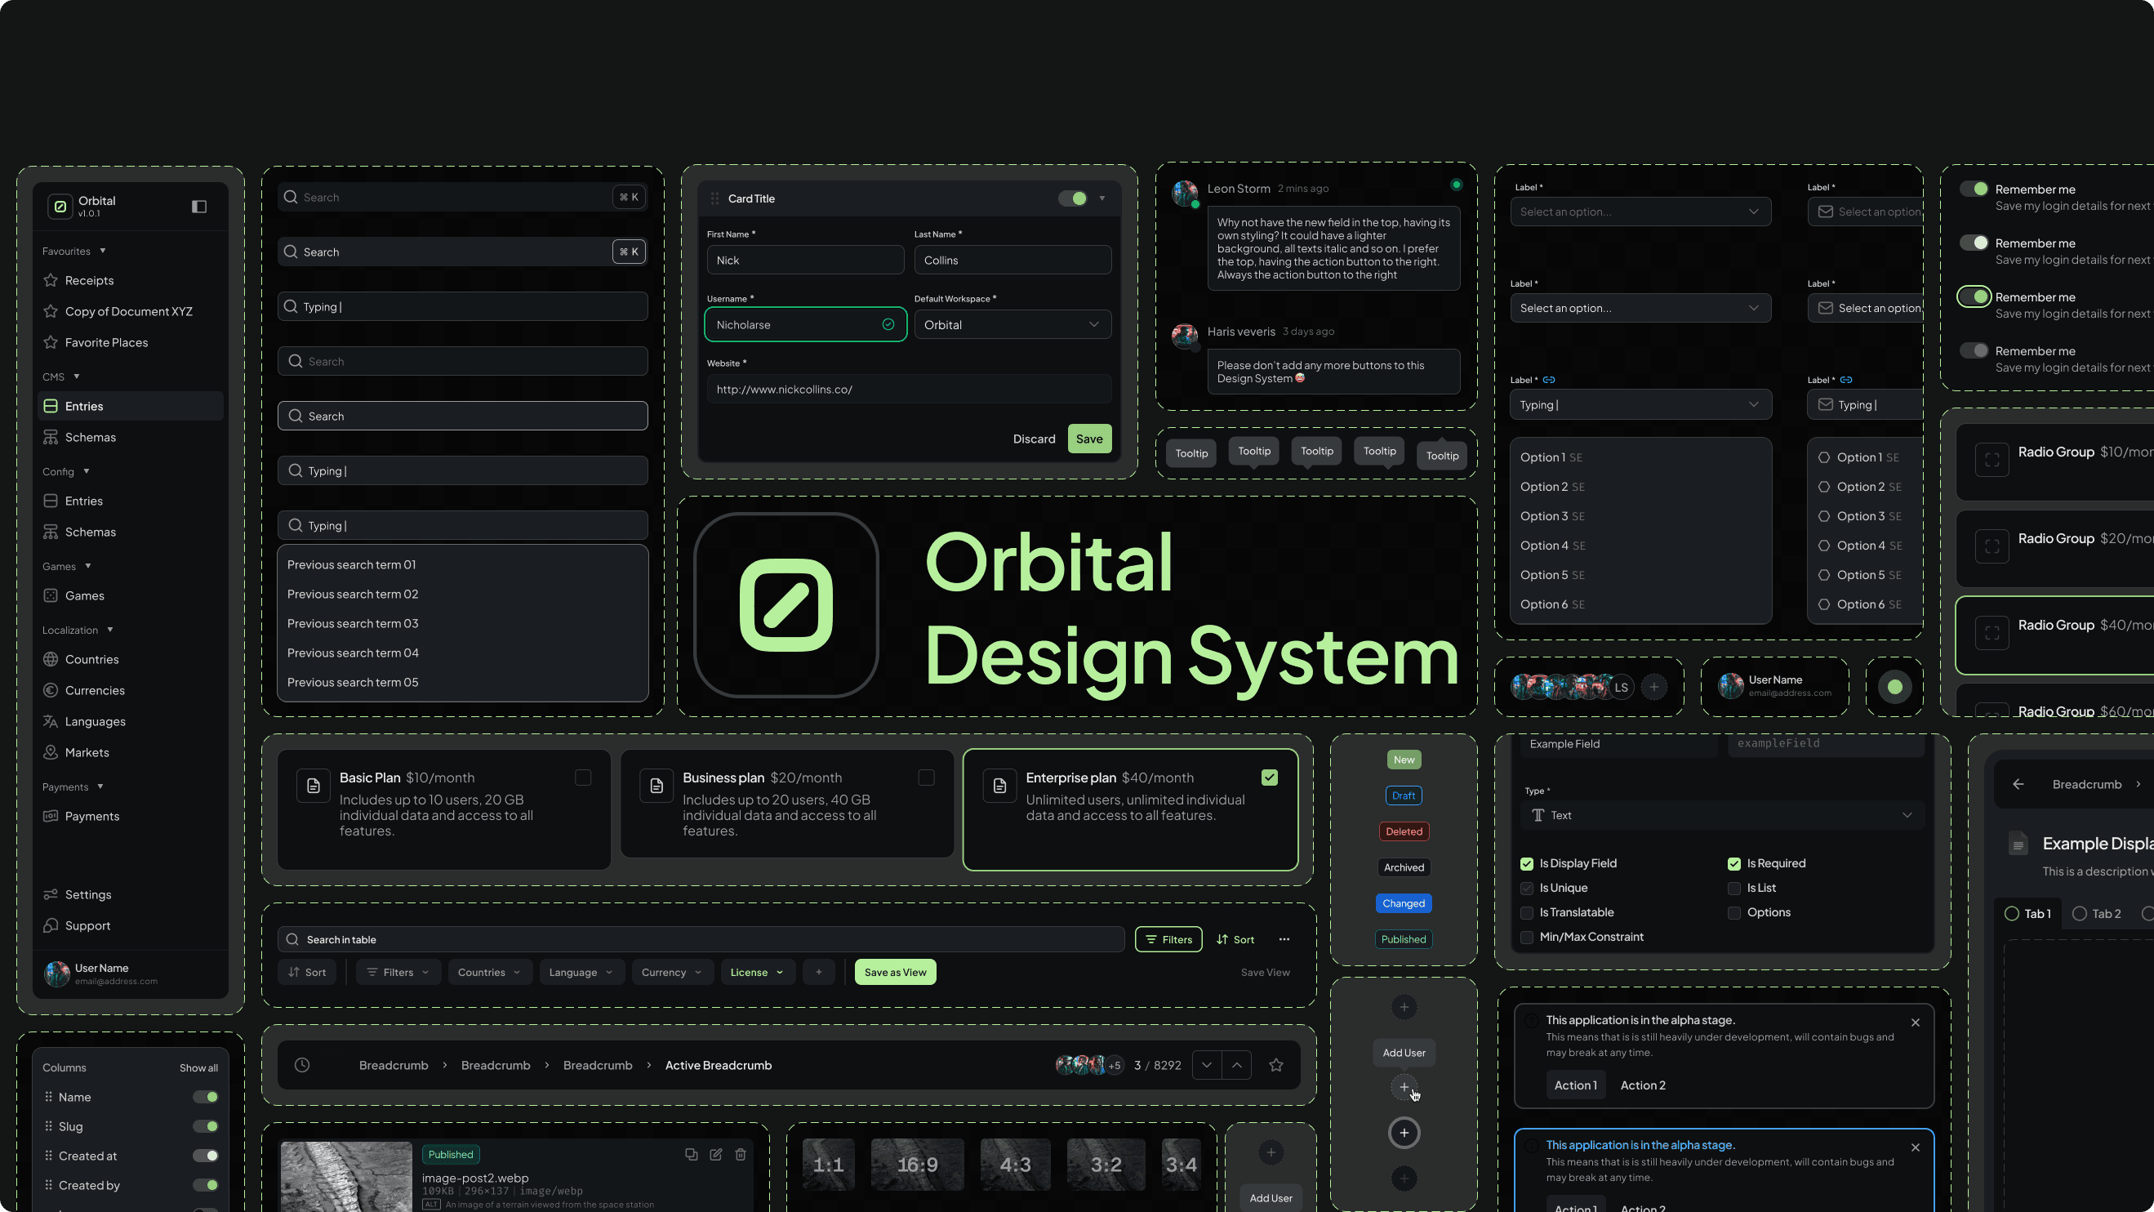The image size is (2154, 1212).
Task: Open the Type dropdown set to Text
Action: [x=1722, y=815]
